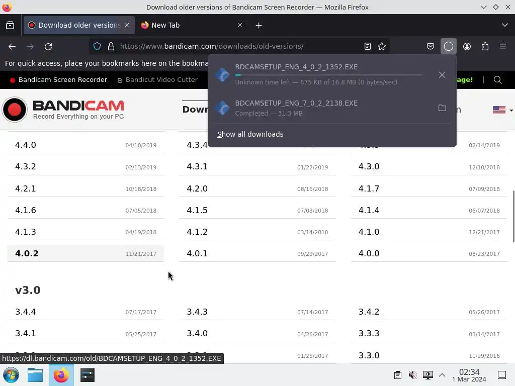Download version 3.4.2
The height and width of the screenshot is (386, 515).
[429, 312]
